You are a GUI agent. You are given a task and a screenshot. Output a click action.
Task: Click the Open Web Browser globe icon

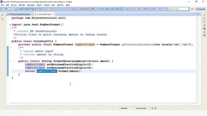[x=107, y=9]
